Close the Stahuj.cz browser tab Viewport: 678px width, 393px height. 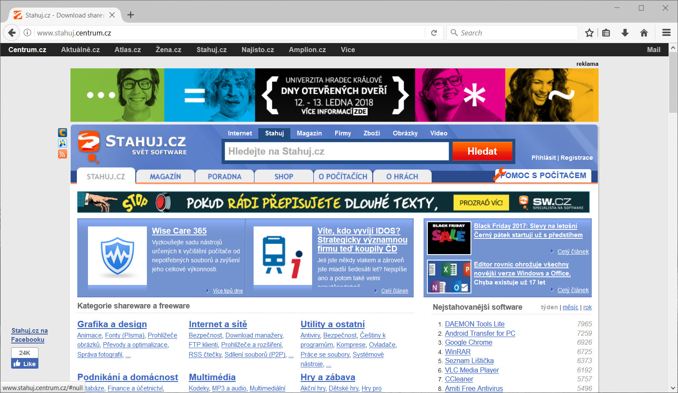click(112, 15)
